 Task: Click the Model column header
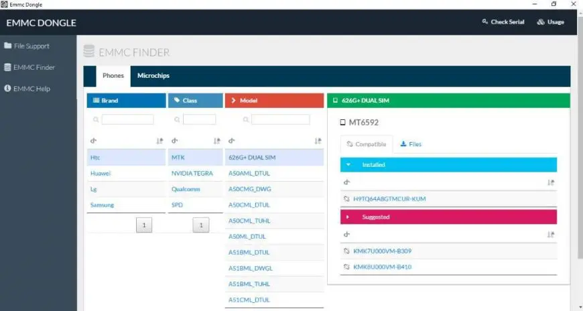(x=274, y=101)
